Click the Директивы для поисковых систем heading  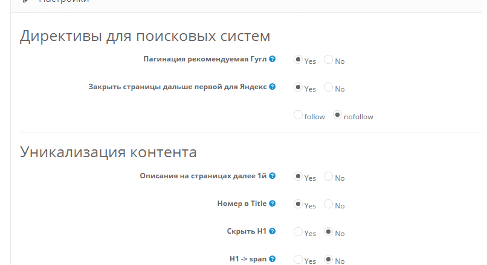tap(145, 37)
